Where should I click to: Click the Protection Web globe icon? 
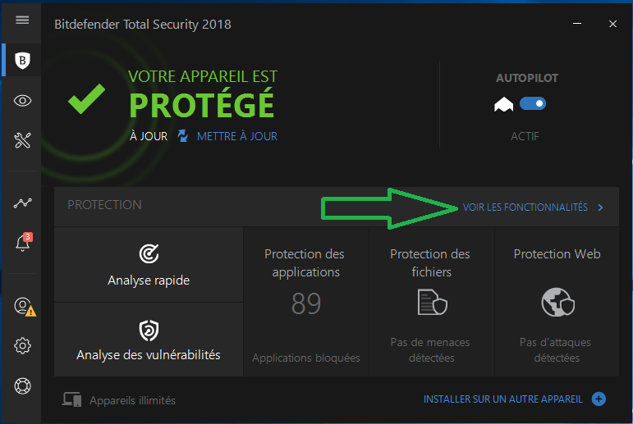coord(558,302)
